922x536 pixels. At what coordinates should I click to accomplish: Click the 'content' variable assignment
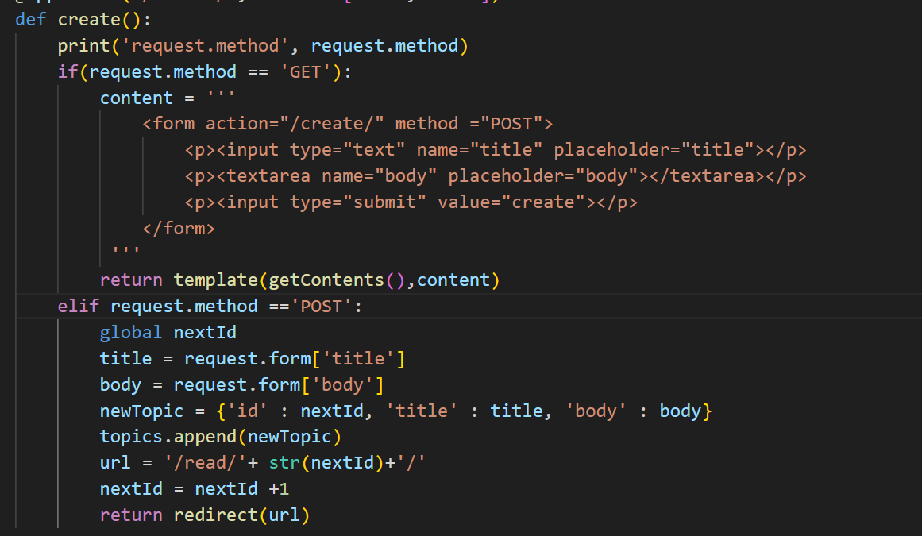(167, 98)
